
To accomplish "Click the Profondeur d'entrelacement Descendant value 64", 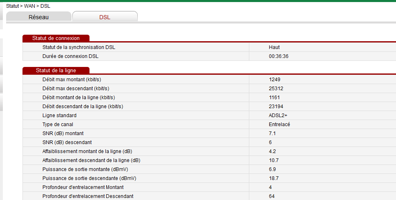I will pyautogui.click(x=271, y=196).
